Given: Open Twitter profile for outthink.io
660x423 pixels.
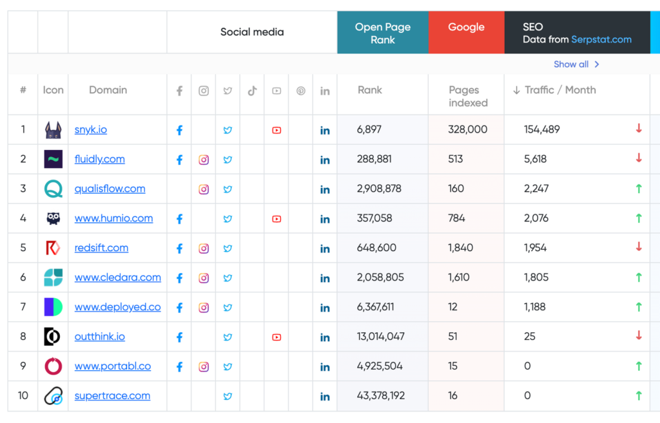Looking at the screenshot, I should click(x=228, y=337).
